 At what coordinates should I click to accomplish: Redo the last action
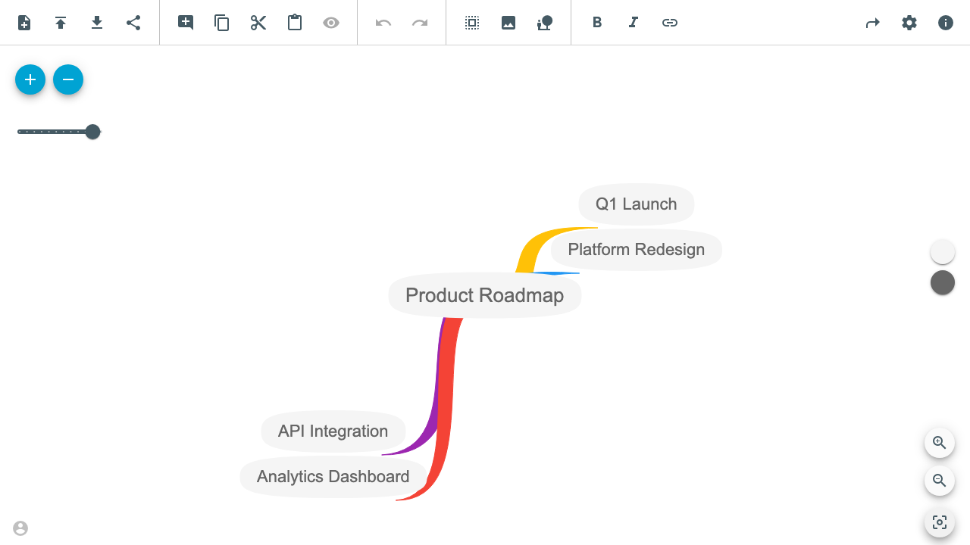click(x=420, y=23)
